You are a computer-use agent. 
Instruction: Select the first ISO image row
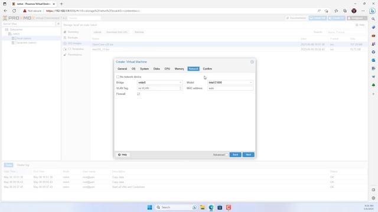click(229, 45)
